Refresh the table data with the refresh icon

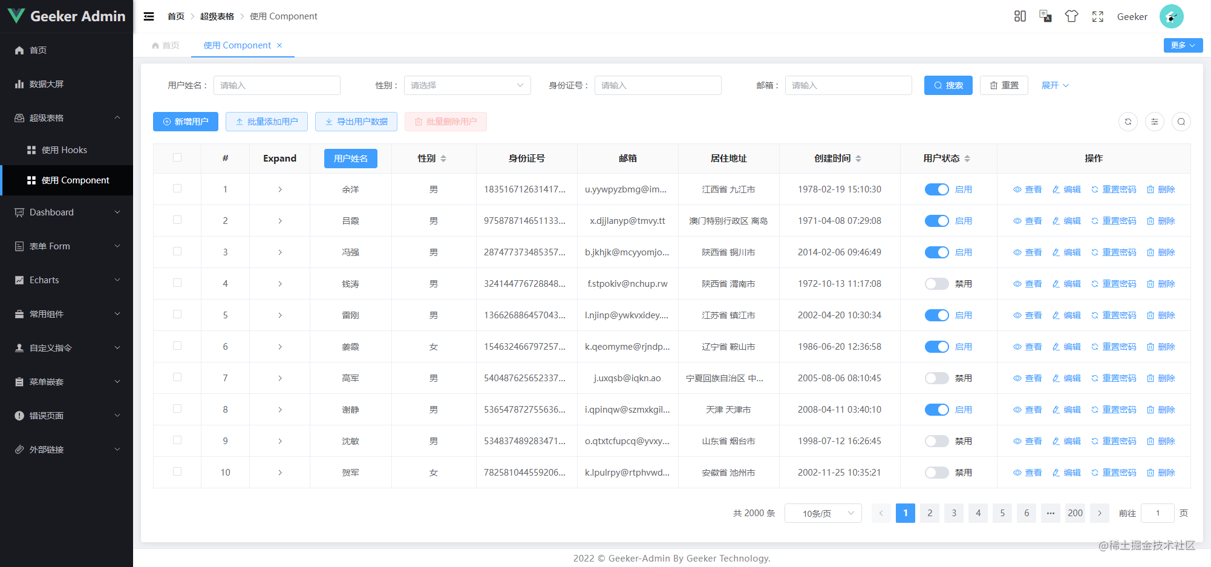1128,122
